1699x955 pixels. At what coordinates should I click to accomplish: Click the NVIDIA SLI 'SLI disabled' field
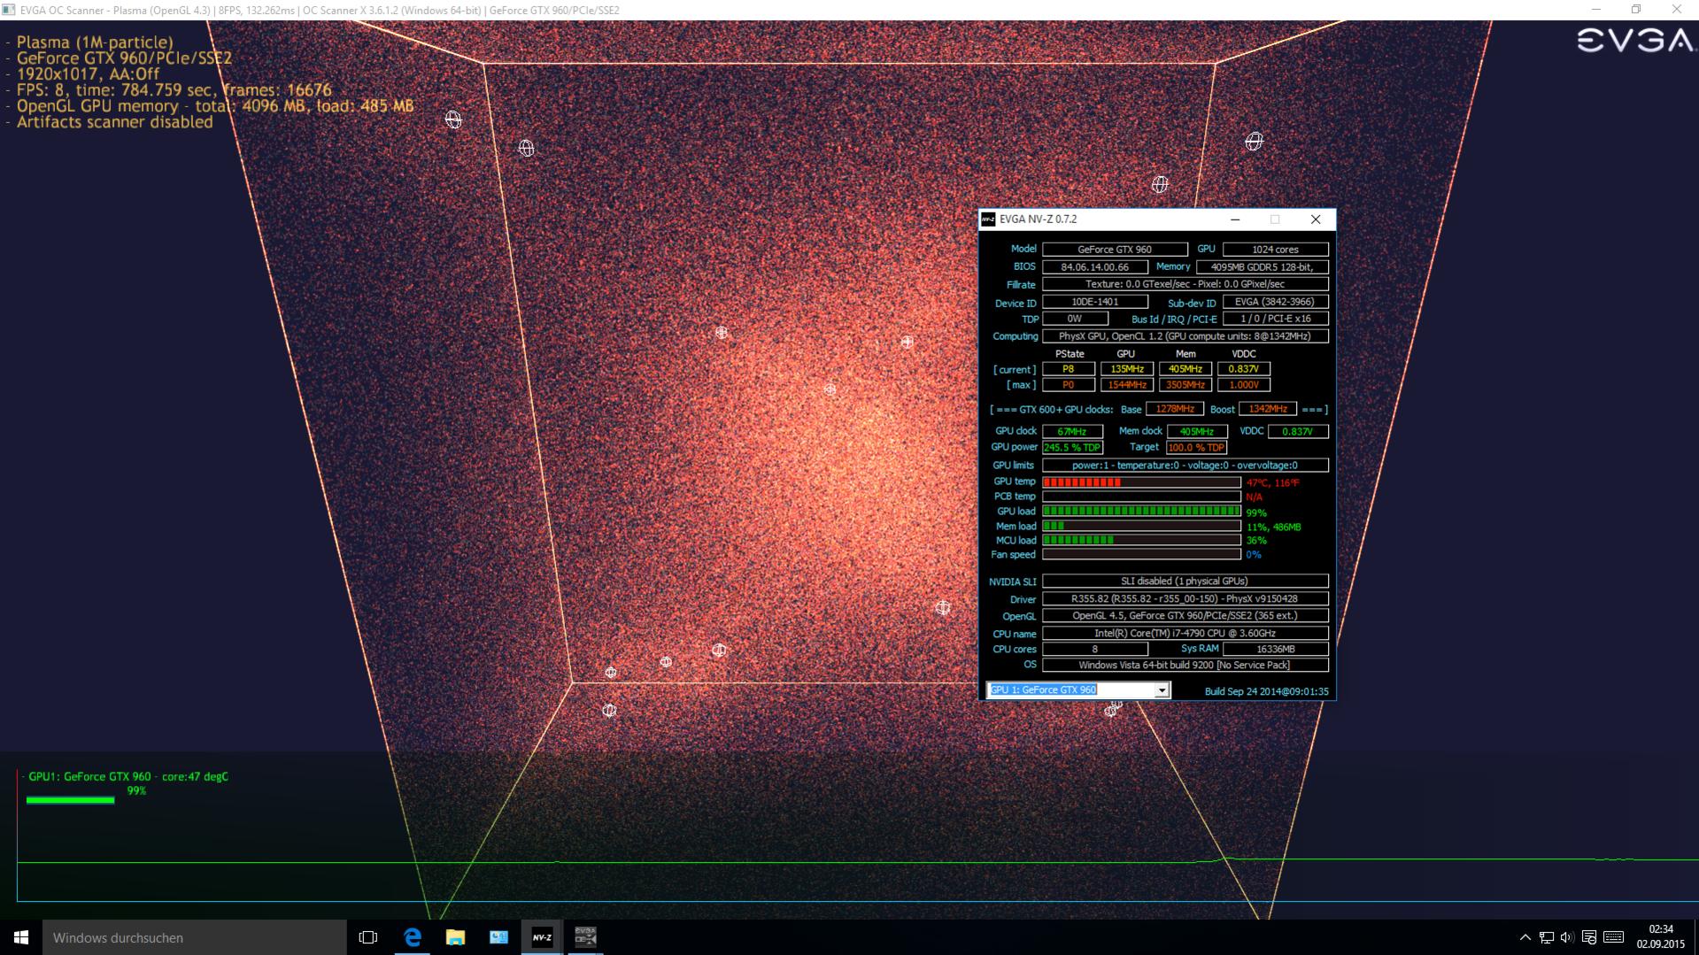1185,581
